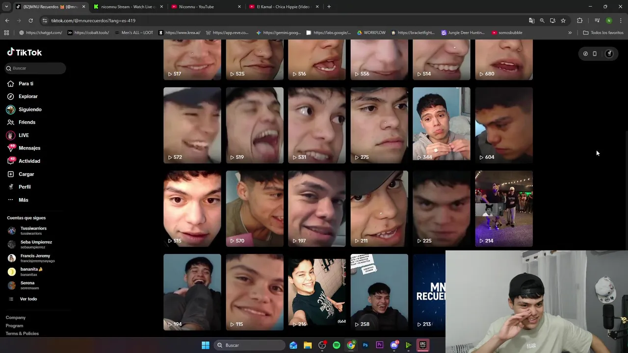Open video thumbnail with 570 views
The height and width of the screenshot is (353, 628).
(x=255, y=208)
